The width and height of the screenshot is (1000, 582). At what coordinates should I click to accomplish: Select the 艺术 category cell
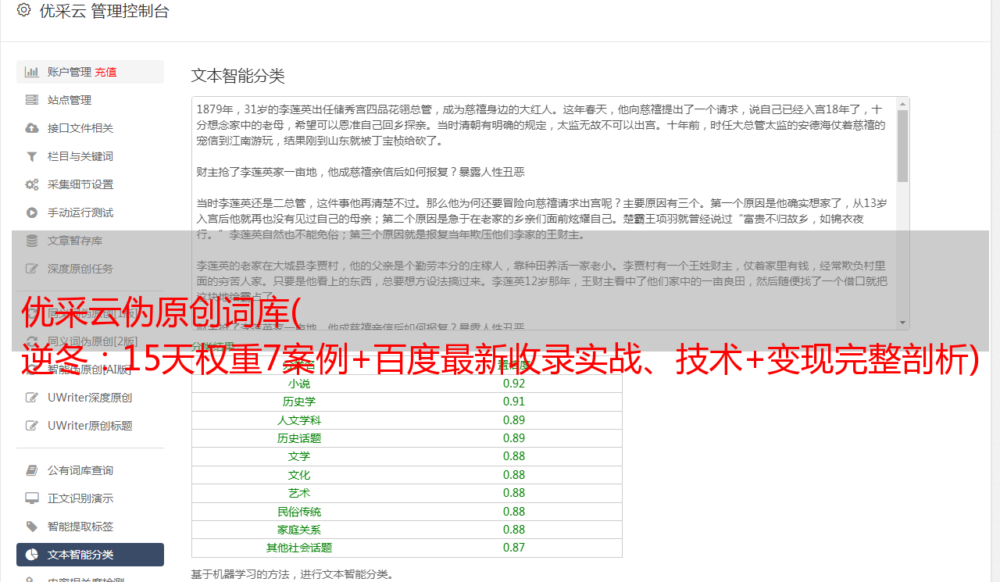[299, 493]
